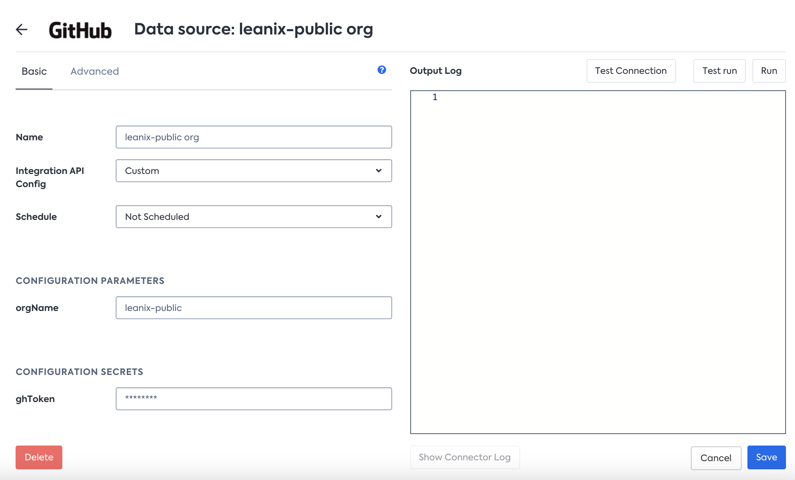795x480 pixels.
Task: Click the Test run button
Action: (x=719, y=71)
